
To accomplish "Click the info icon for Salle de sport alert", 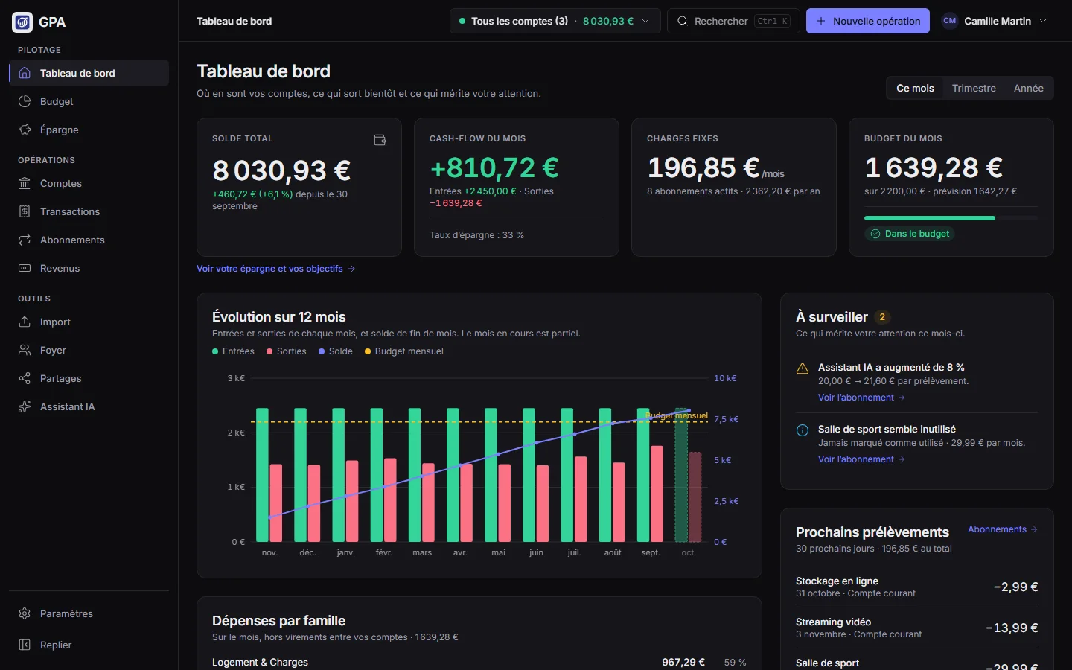I will [x=803, y=430].
